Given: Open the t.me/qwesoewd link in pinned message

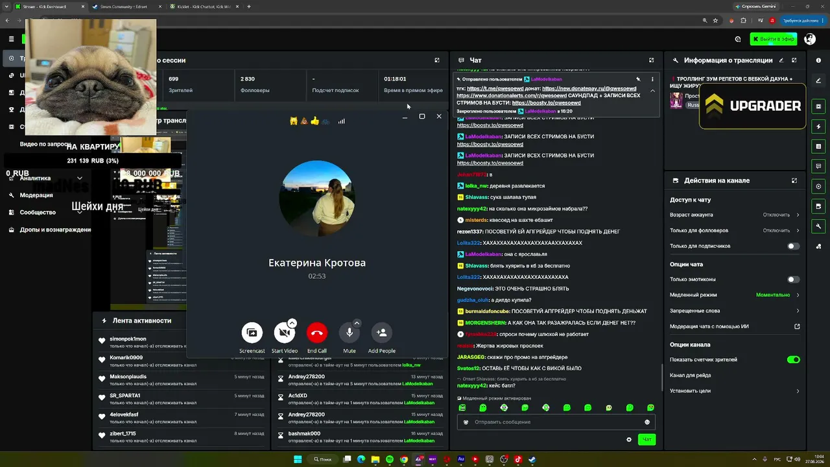Looking at the screenshot, I should 495,88.
